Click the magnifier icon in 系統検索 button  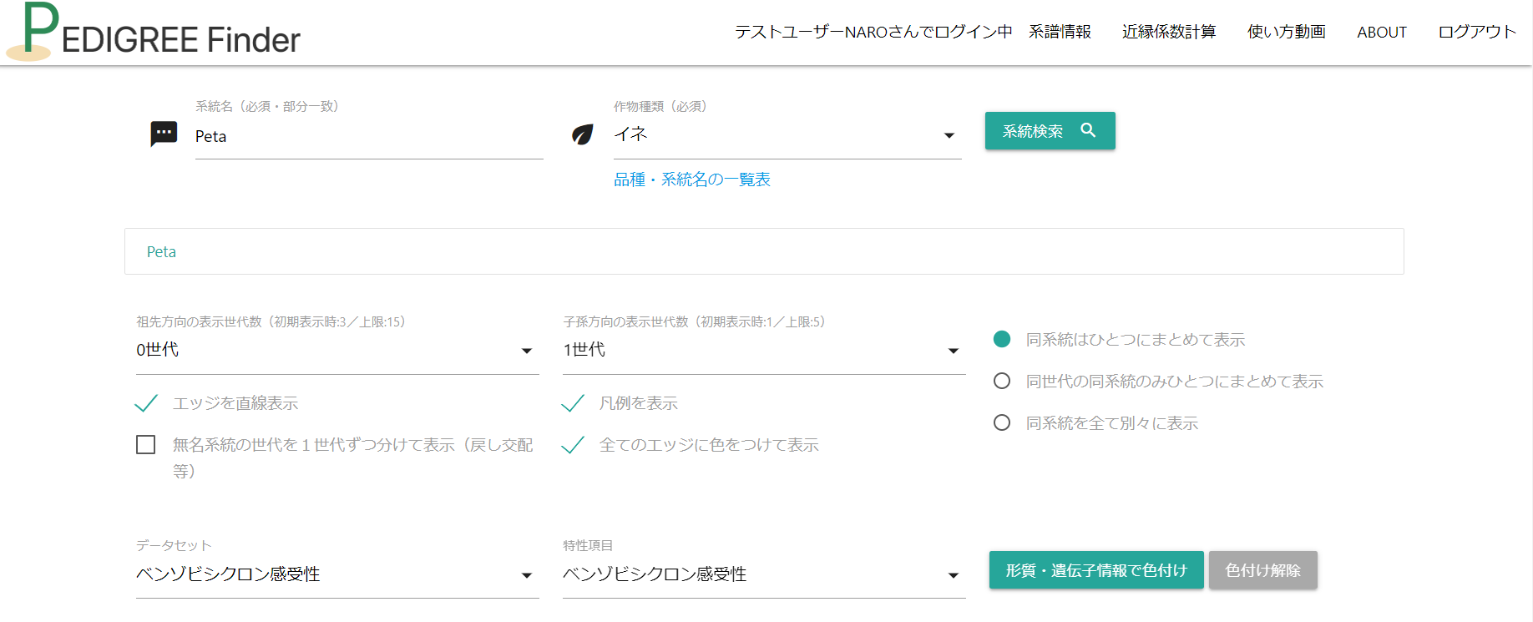(x=1088, y=130)
